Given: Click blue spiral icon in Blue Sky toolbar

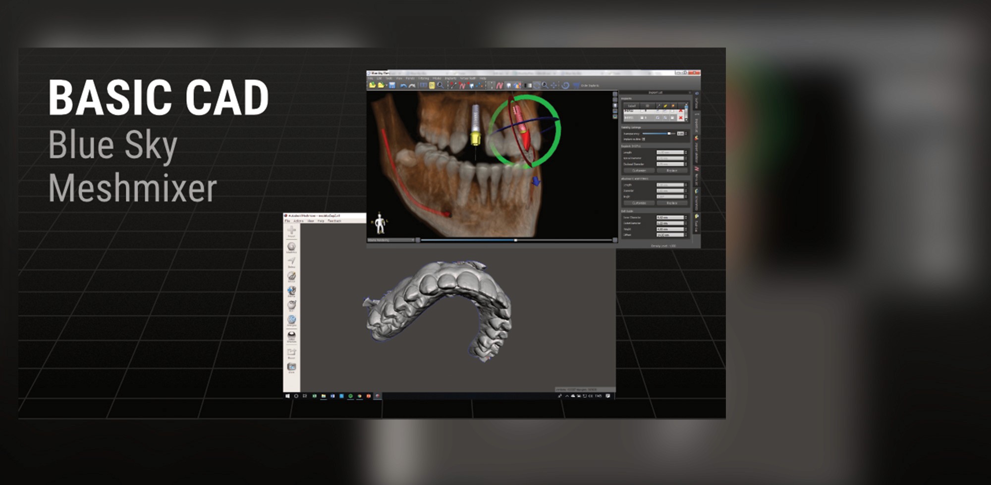Looking at the screenshot, I should (565, 85).
